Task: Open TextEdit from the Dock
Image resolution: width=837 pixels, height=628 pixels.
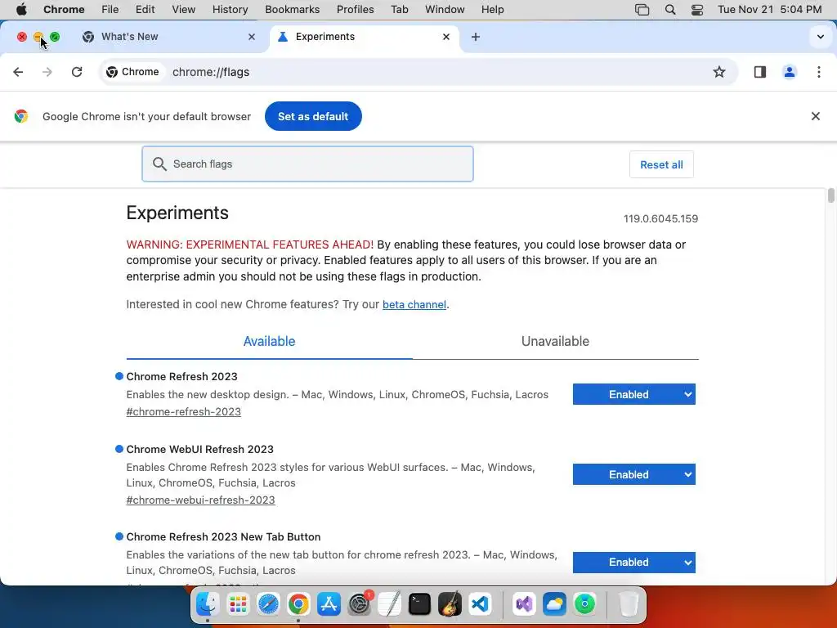Action: pos(390,604)
